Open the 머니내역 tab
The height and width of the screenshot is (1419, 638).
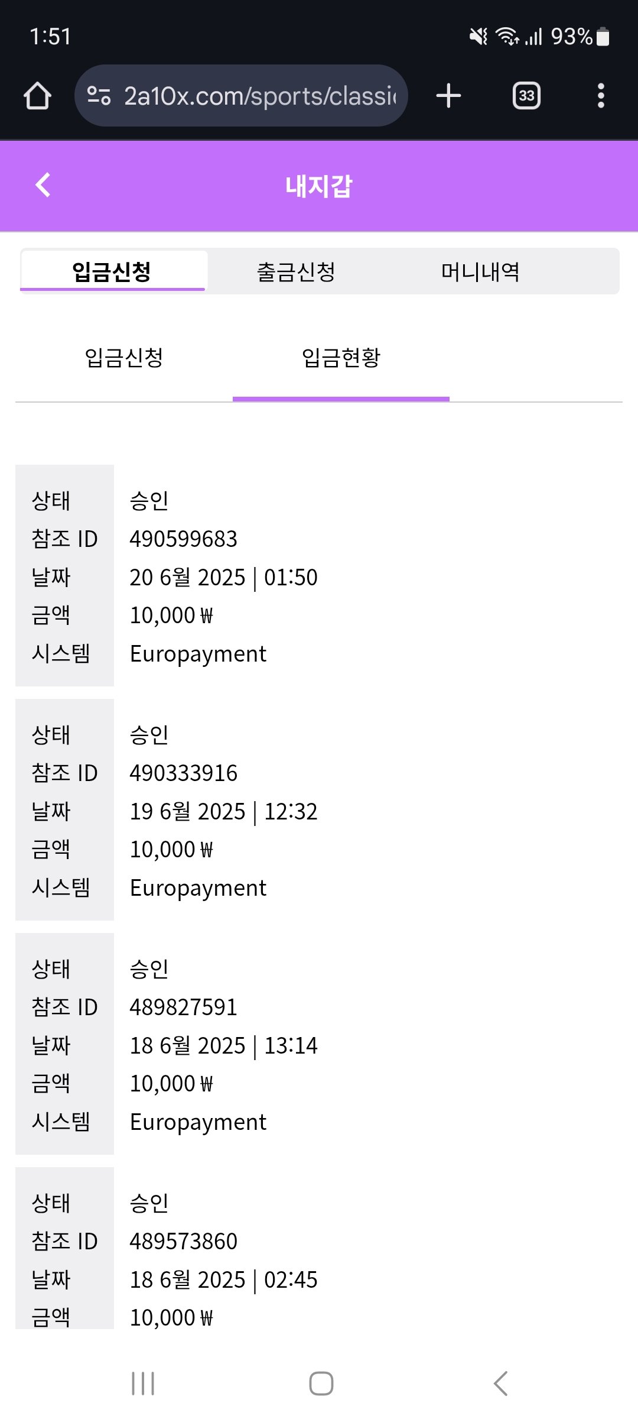pyautogui.click(x=480, y=272)
